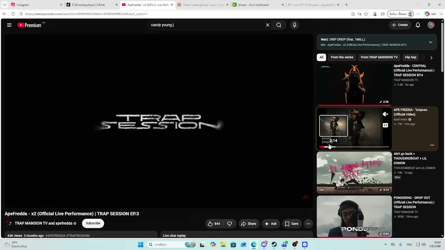This screenshot has width=445, height=250.
Task: Close the Kick Dashboard tab
Action: click(x=282, y=5)
